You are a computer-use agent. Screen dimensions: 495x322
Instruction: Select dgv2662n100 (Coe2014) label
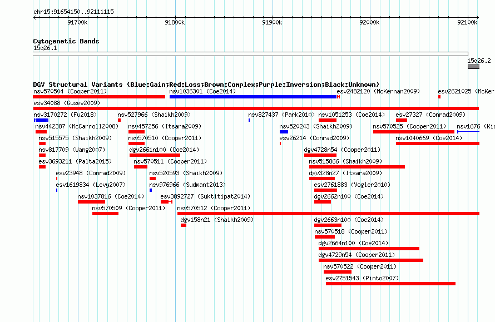point(349,197)
